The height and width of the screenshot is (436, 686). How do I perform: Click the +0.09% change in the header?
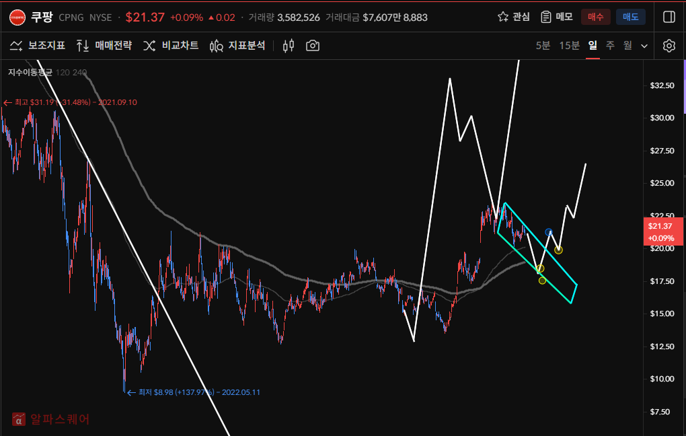click(x=186, y=17)
